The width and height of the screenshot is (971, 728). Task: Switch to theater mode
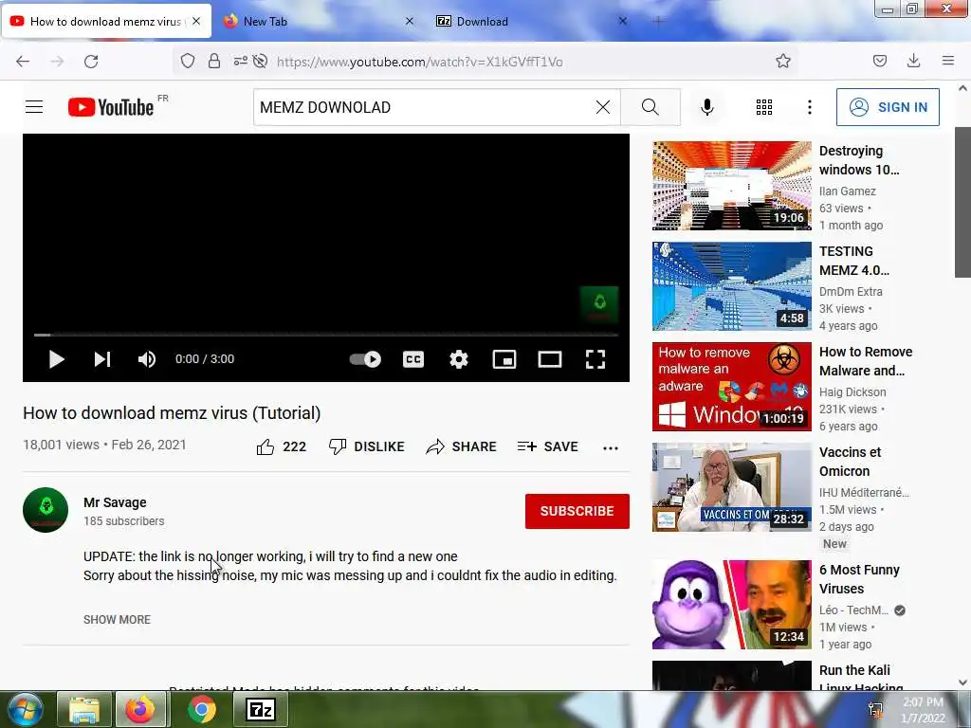tap(550, 359)
